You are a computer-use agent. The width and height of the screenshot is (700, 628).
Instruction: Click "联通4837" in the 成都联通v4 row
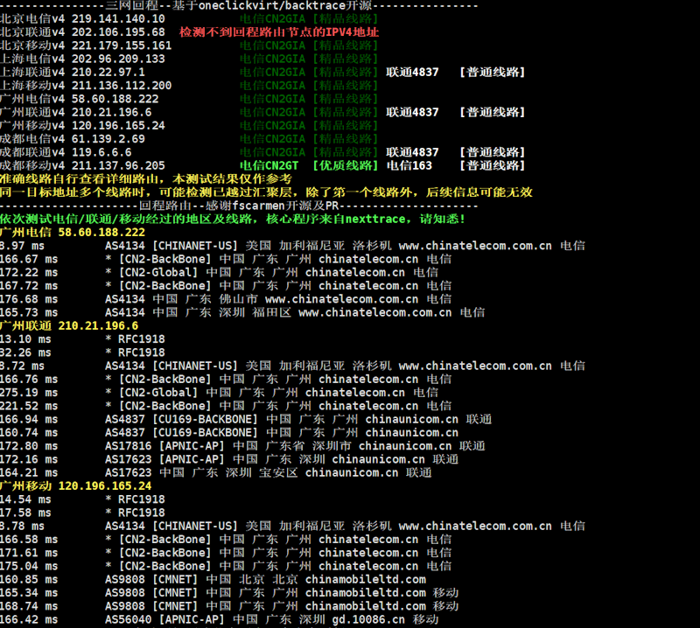point(412,153)
